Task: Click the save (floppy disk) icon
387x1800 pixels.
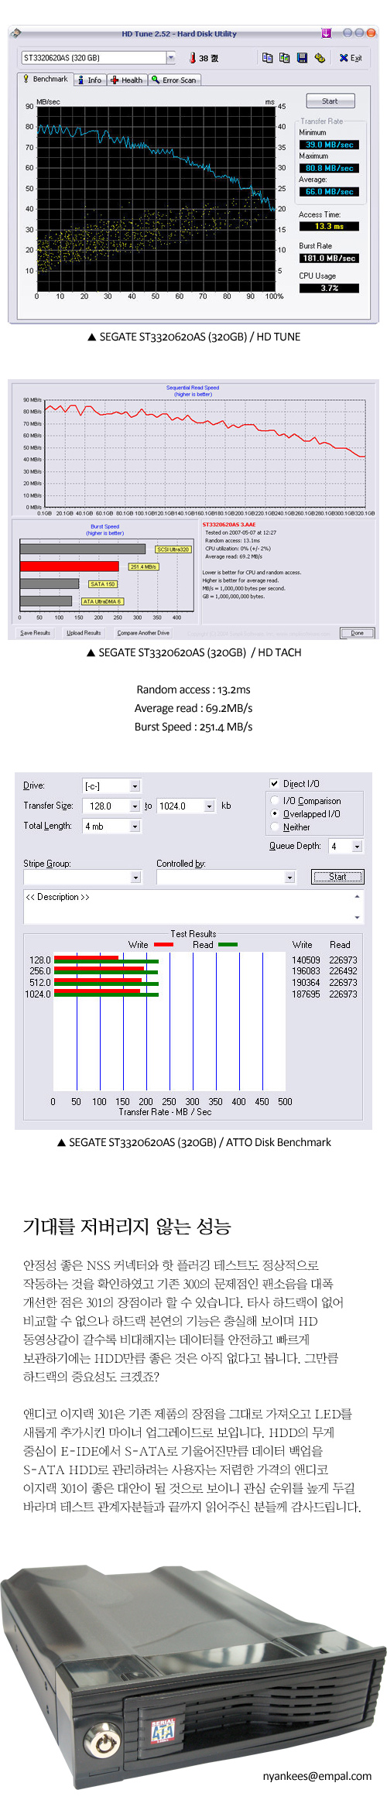Action: (301, 58)
